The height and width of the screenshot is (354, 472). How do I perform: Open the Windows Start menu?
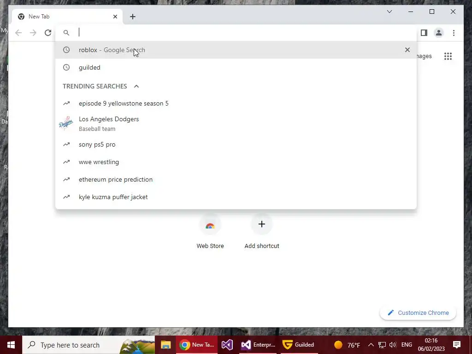[11, 345]
